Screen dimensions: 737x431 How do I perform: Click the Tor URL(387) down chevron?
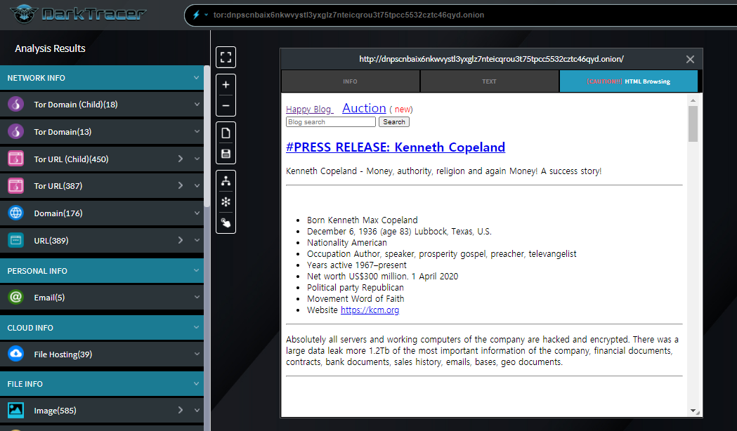[197, 186]
